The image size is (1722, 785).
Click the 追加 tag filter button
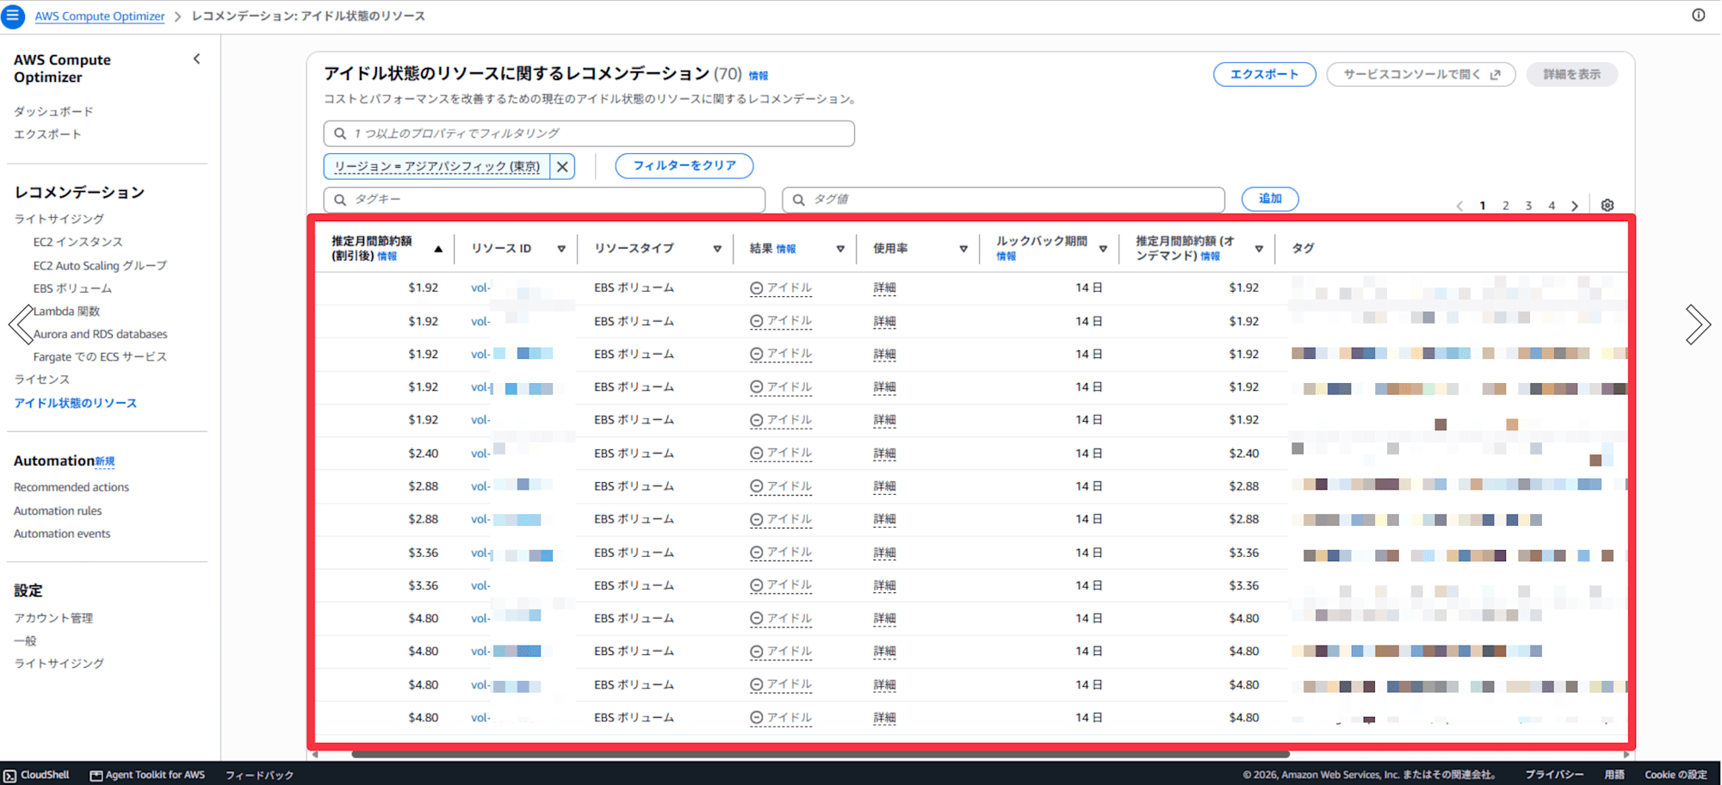point(1270,199)
